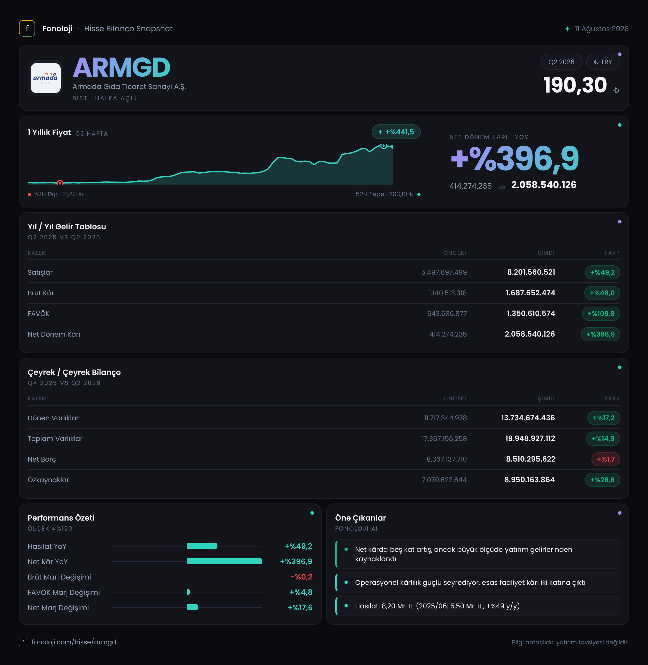Click the Hasılat YoY progress bar
Viewport: 648px width, 665px height.
pos(202,546)
